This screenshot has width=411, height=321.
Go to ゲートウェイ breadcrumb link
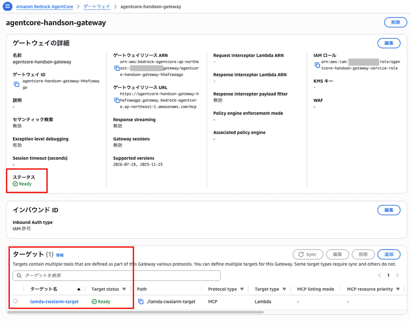click(97, 7)
